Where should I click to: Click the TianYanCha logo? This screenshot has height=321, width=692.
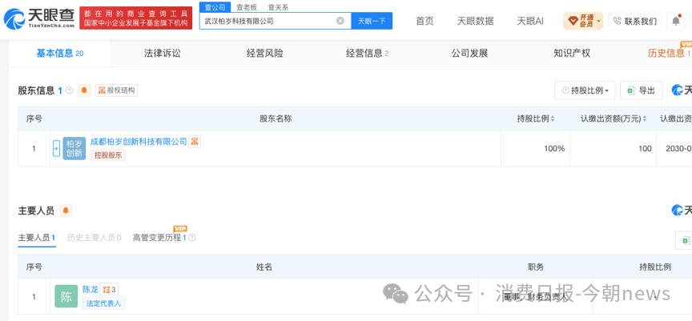coord(39,18)
